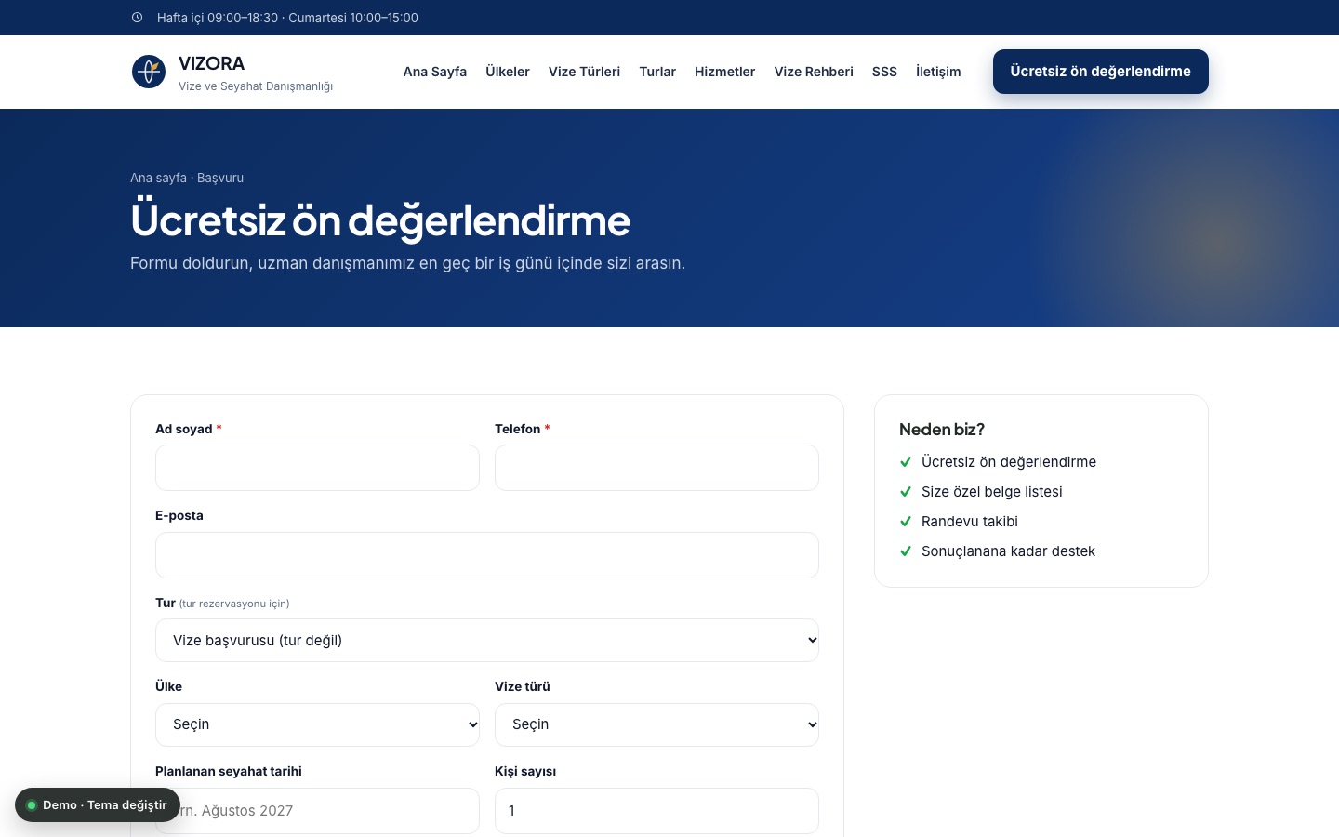The width and height of the screenshot is (1339, 837).
Task: Open the Ana Sayfa menu item
Action: click(435, 72)
